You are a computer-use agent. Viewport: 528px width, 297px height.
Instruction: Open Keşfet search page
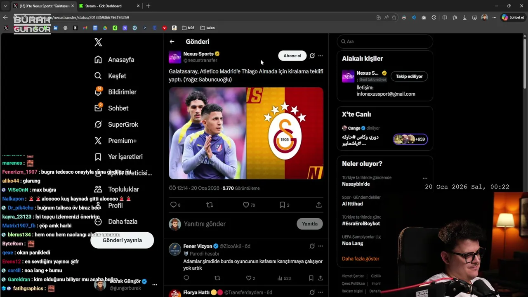click(110, 76)
